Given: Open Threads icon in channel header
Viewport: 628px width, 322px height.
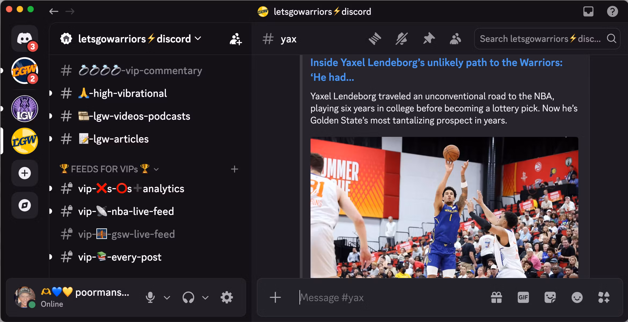Looking at the screenshot, I should 375,39.
